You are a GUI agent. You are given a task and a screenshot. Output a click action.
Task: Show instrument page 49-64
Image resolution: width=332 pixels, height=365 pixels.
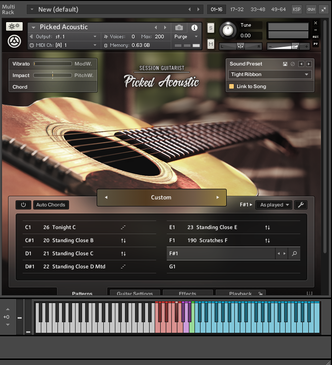coord(279,9)
